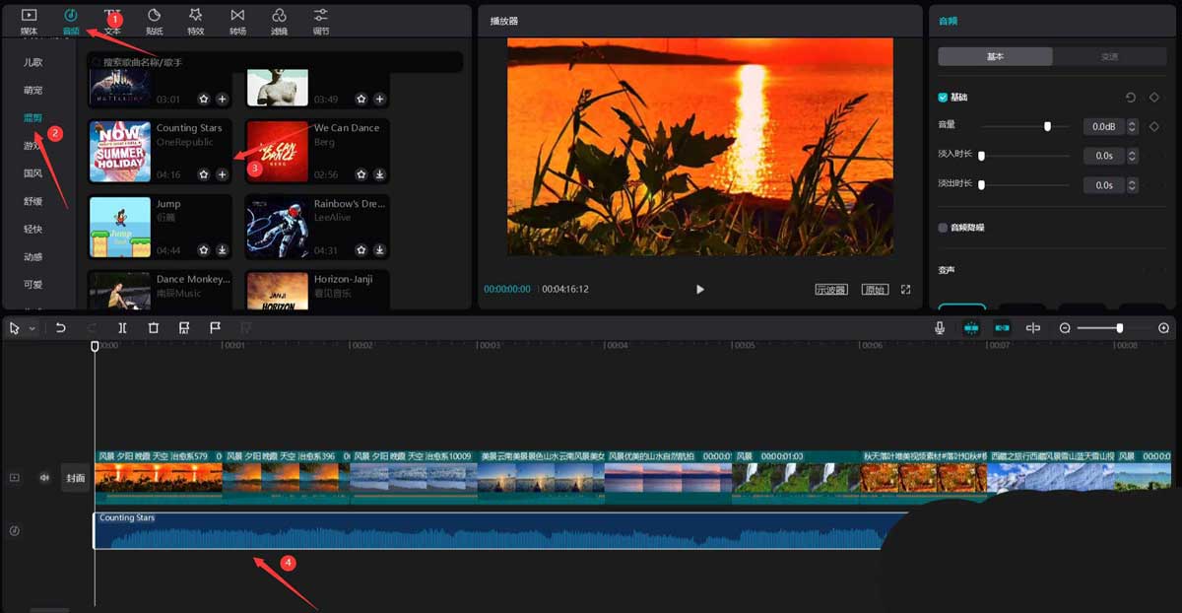The height and width of the screenshot is (613, 1182).
Task: Click the timeline zoom slider handle
Action: point(1119,328)
